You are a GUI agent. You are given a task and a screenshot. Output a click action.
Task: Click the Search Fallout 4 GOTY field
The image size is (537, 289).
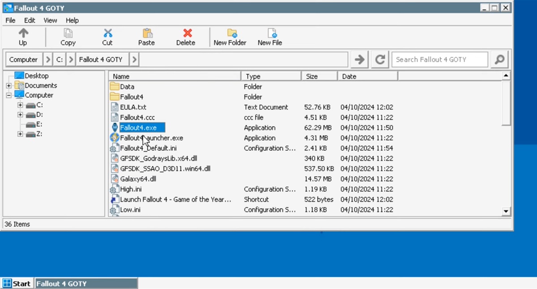point(440,59)
